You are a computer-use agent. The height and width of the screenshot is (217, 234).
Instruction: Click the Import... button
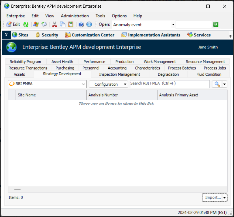coord(212,197)
